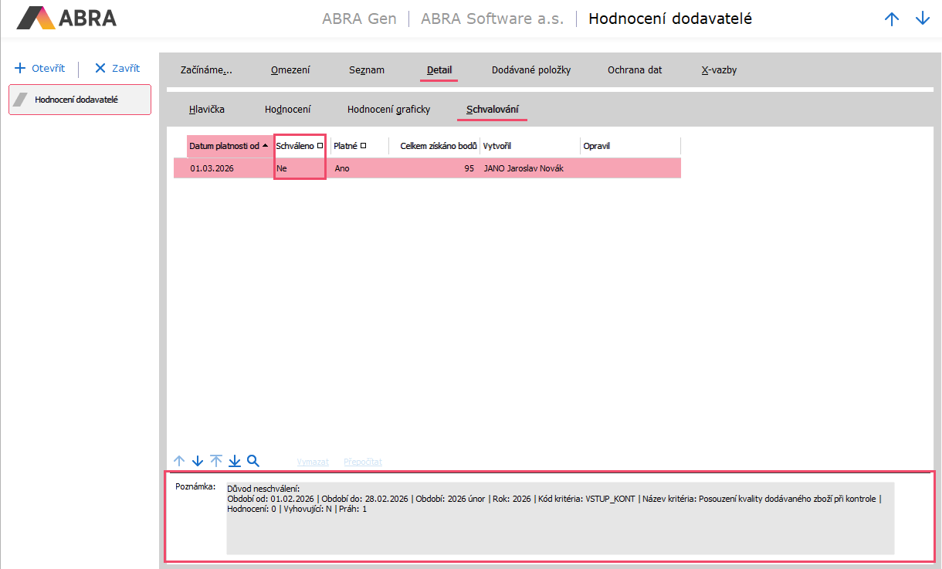This screenshot has width=942, height=569.
Task: Click the next record down arrow in list toolbar
Action: click(198, 461)
